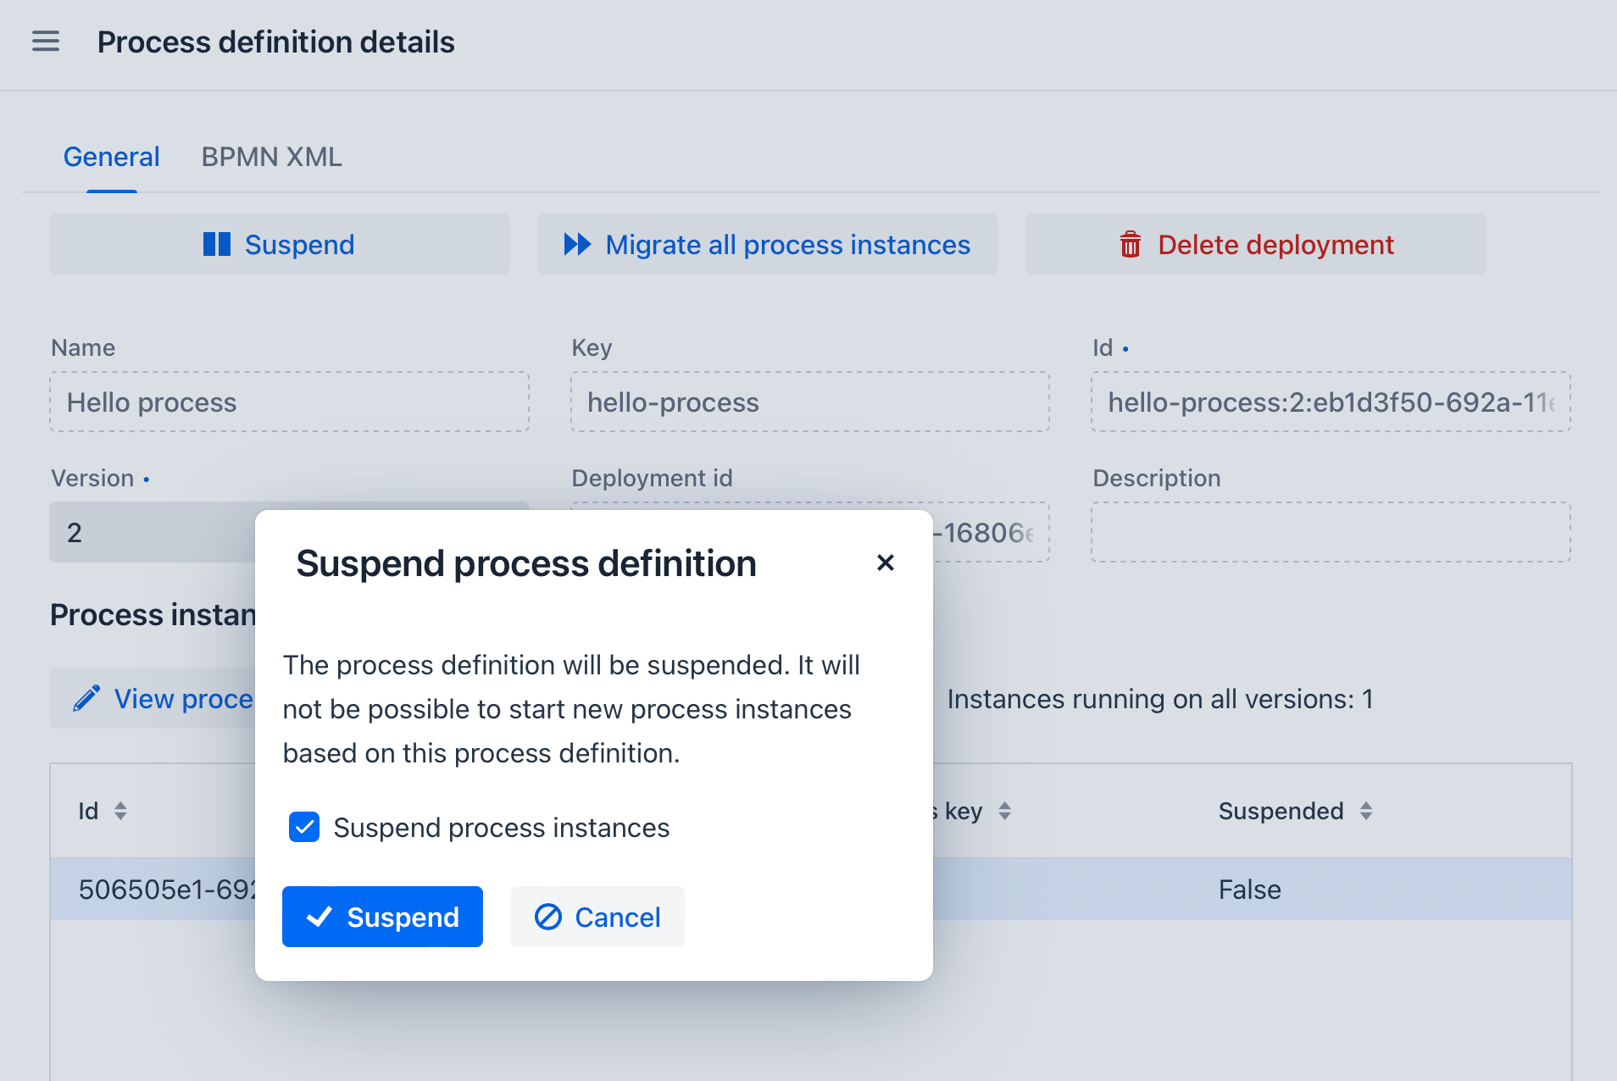The width and height of the screenshot is (1617, 1081).
Task: Select the General tab
Action: [111, 157]
